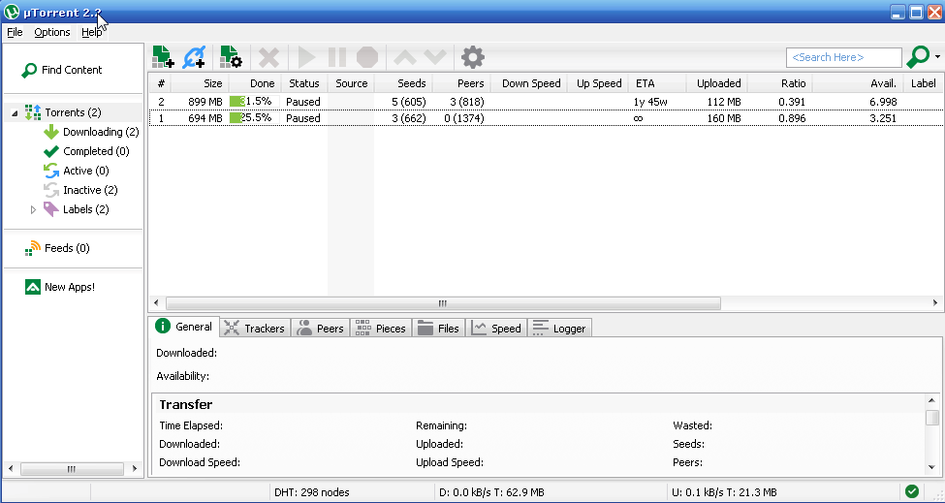This screenshot has height=503, width=945.
Task: Sort by the Seeds column header
Action: click(x=402, y=83)
